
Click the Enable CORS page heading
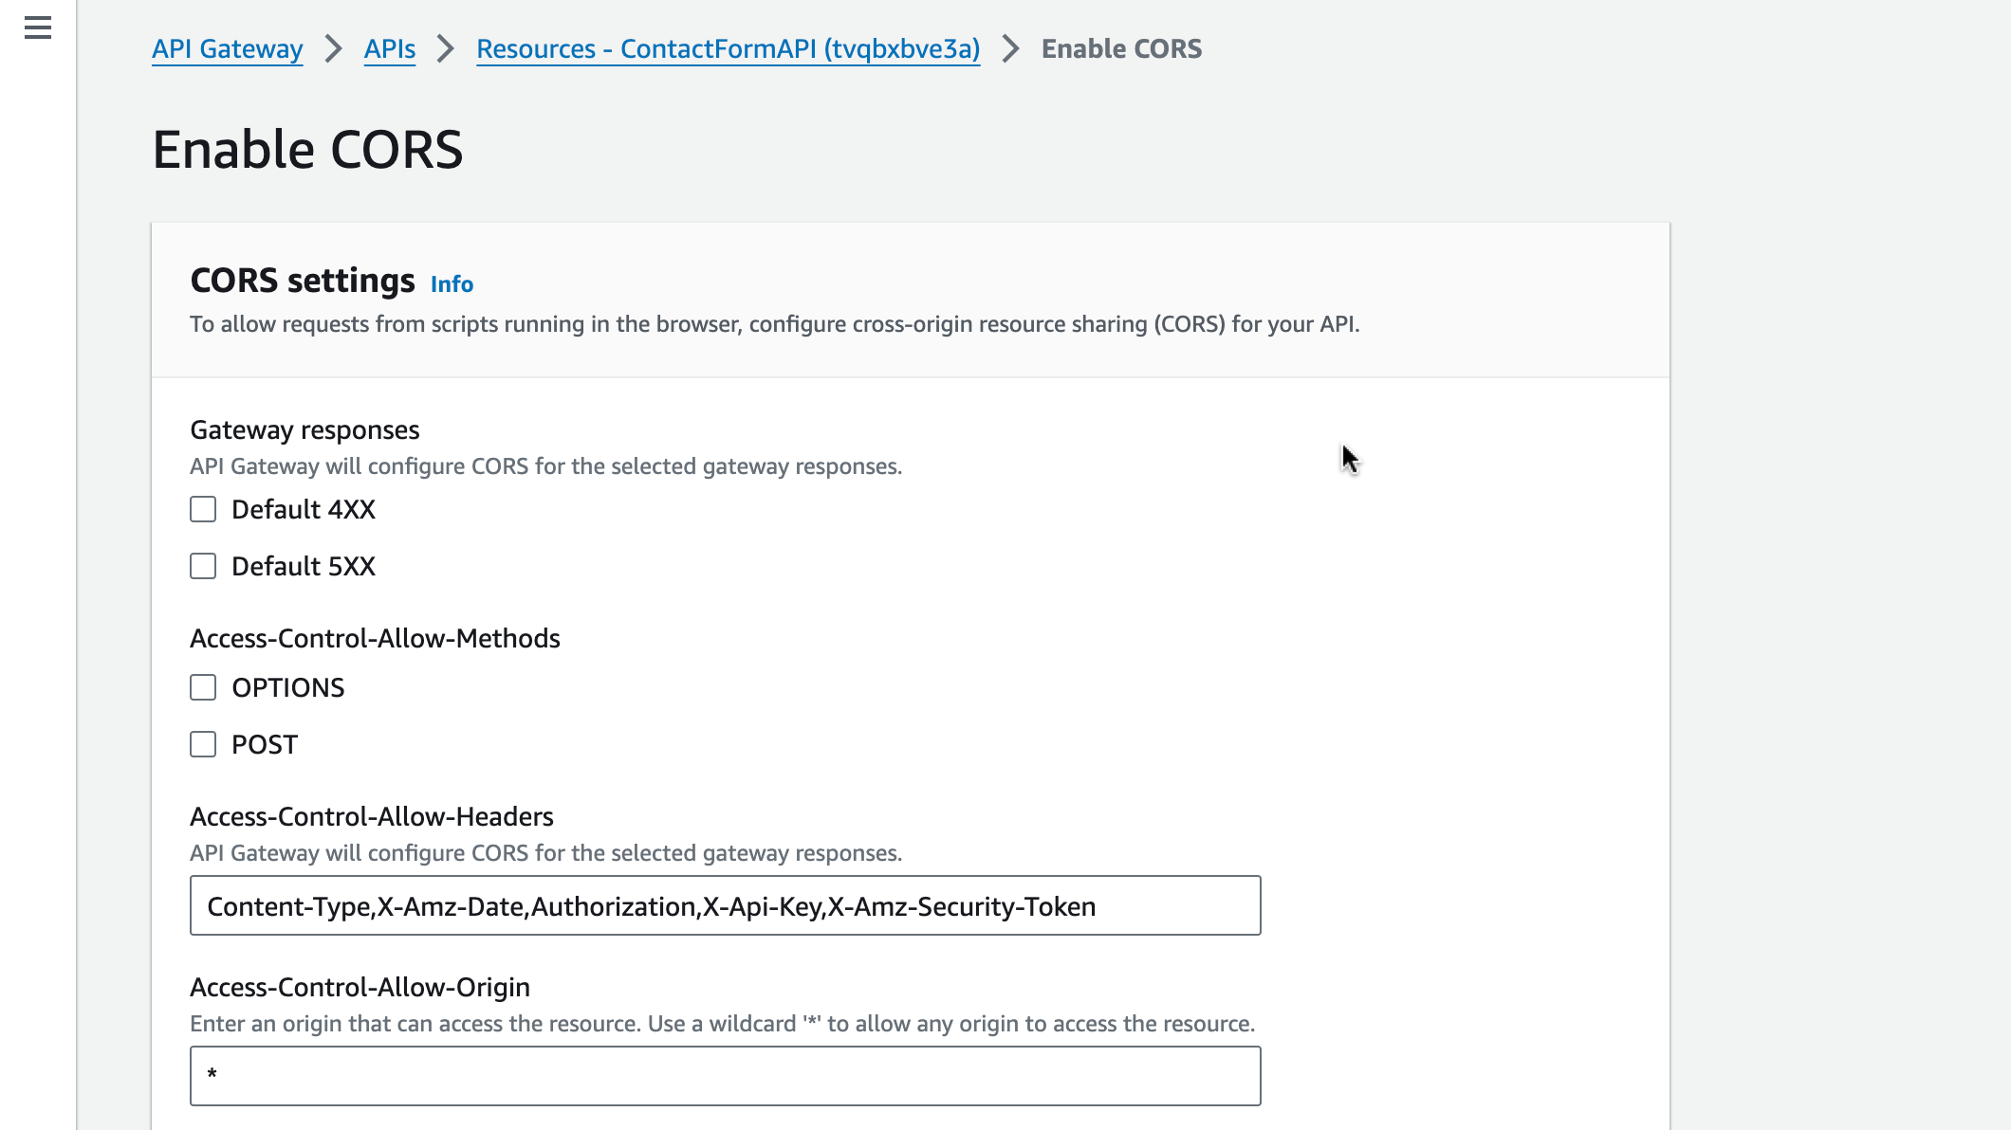click(x=307, y=150)
